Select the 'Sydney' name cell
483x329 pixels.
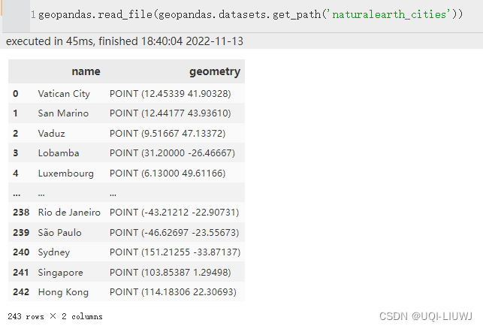(53, 252)
